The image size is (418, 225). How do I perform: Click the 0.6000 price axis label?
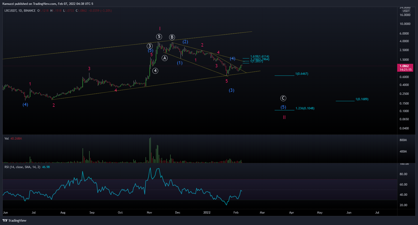[404, 77]
